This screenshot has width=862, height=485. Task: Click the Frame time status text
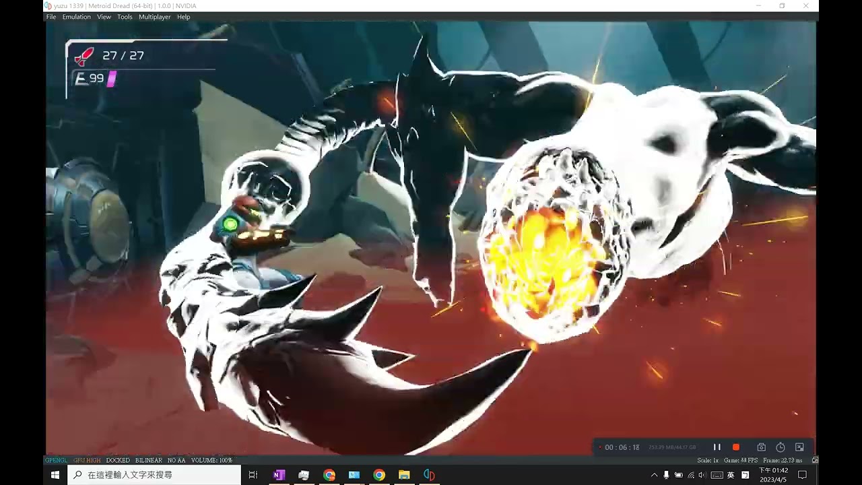coord(783,460)
